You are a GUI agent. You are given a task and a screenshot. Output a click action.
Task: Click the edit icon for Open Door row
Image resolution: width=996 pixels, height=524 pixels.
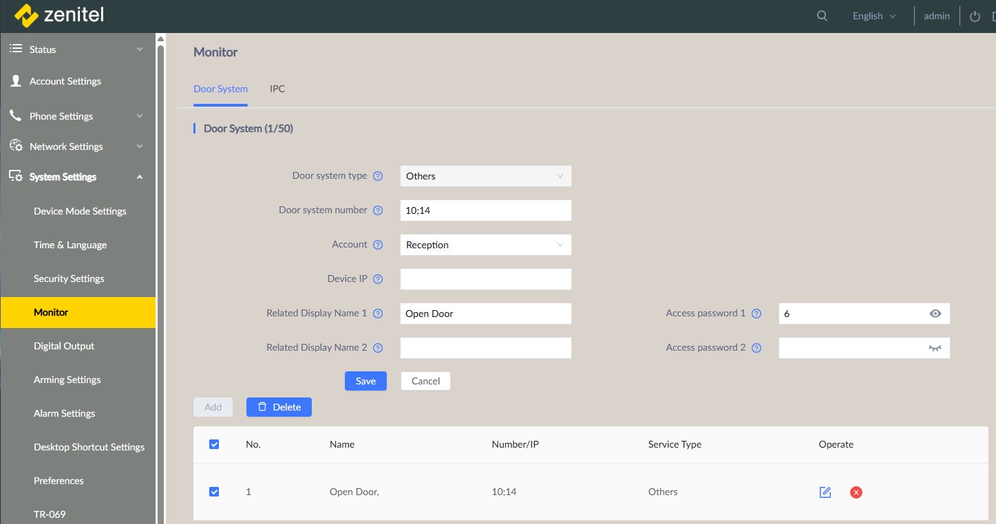pos(825,492)
